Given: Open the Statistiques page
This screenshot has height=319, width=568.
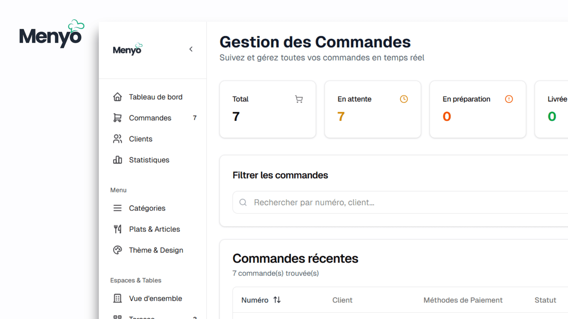Looking at the screenshot, I should pos(153,160).
